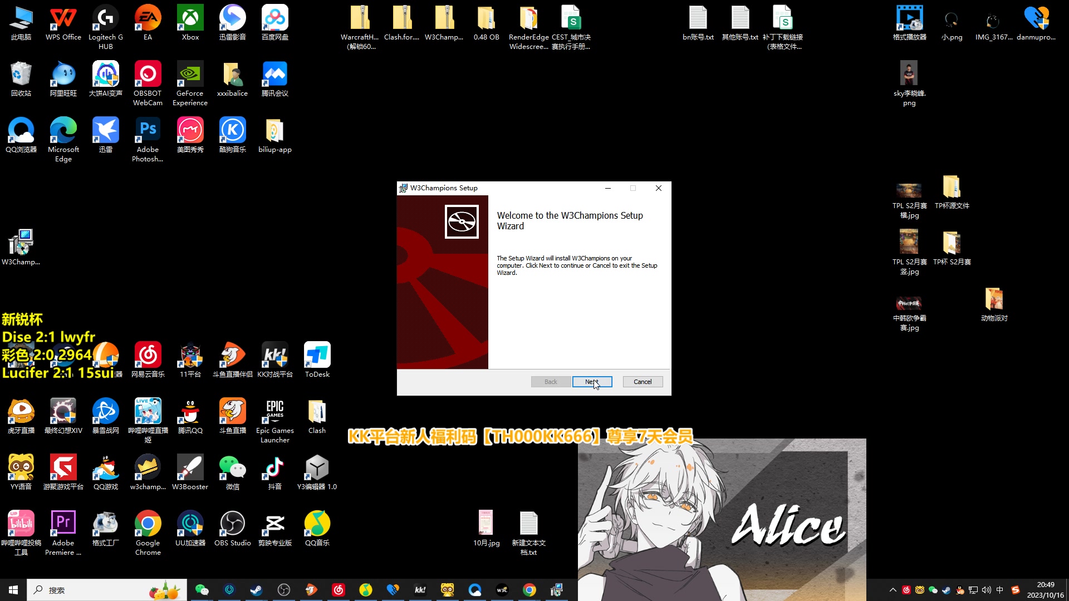Select the ToDesk desktop icon
Viewport: 1069px width, 601px height.
[317, 361]
